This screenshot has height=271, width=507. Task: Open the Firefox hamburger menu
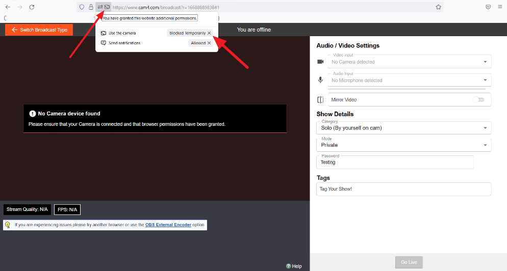tap(499, 7)
